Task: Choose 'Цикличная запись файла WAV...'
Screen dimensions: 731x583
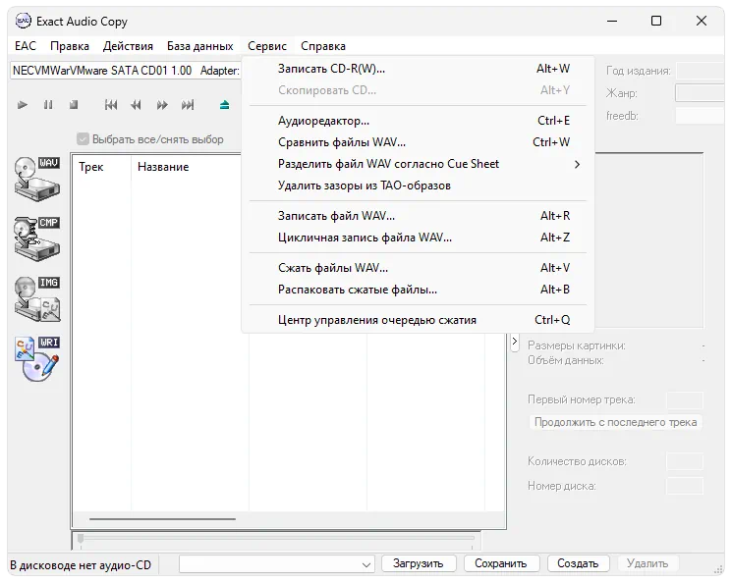Action: click(418, 238)
